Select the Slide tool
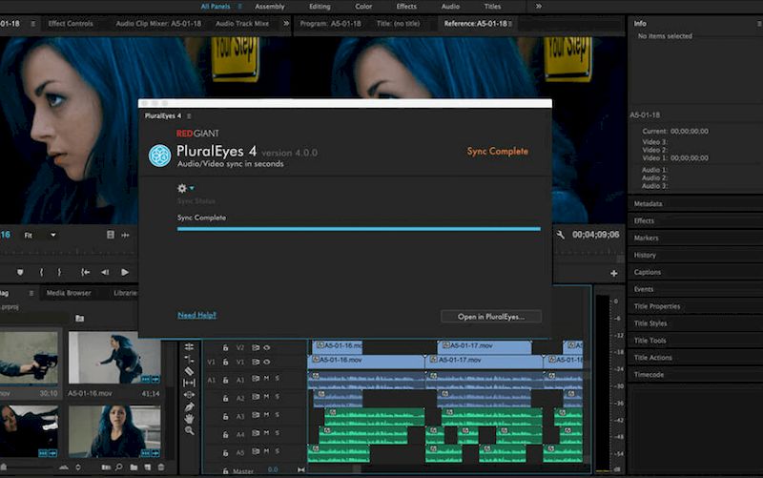 pos(189,395)
